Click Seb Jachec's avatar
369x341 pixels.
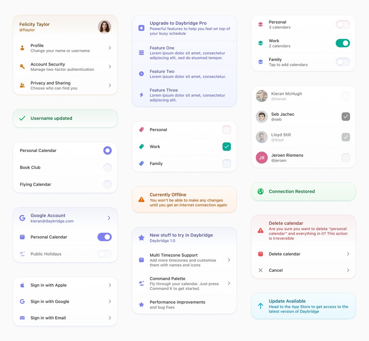pos(262,116)
